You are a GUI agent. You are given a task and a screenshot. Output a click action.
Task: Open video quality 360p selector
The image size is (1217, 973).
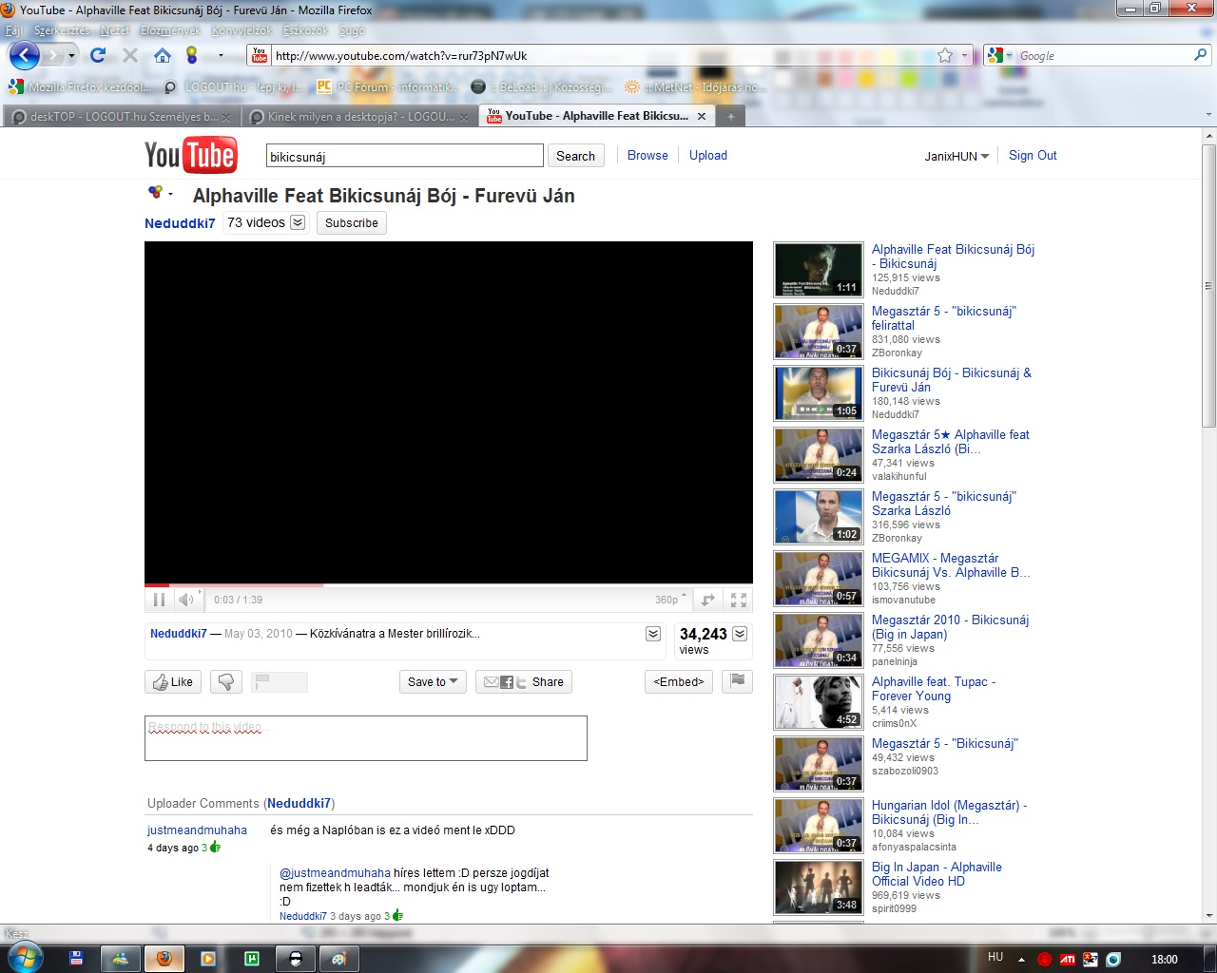click(670, 600)
